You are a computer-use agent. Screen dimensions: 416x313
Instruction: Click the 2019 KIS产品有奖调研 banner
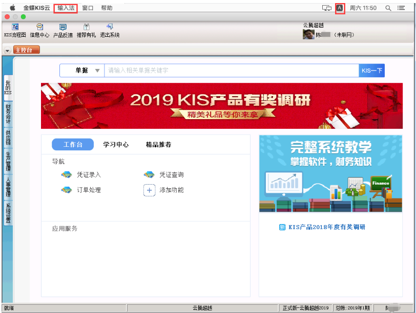click(222, 106)
